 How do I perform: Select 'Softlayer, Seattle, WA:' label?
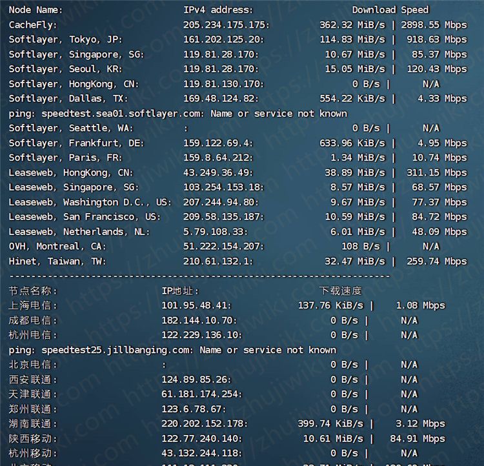(71, 128)
